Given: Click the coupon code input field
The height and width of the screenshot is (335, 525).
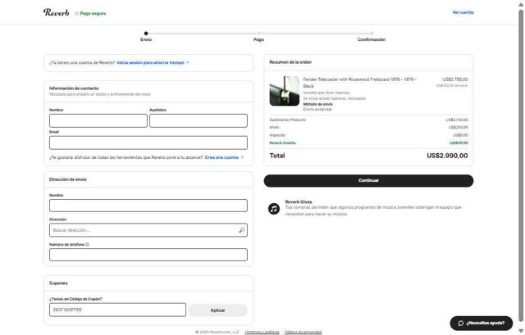Looking at the screenshot, I should 117,310.
